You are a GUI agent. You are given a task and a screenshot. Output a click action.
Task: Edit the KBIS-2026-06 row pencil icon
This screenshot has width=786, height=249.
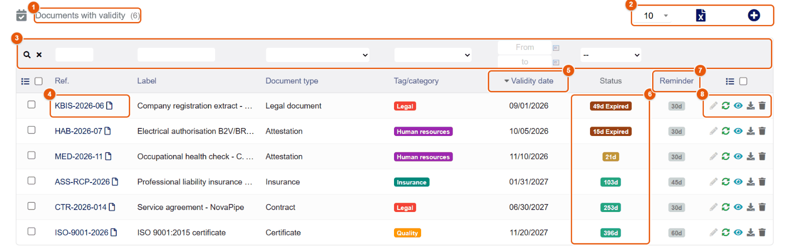tap(714, 105)
